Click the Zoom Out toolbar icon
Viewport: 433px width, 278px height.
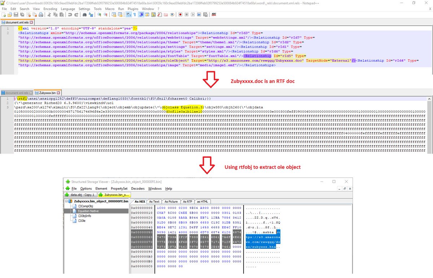click(105, 14)
